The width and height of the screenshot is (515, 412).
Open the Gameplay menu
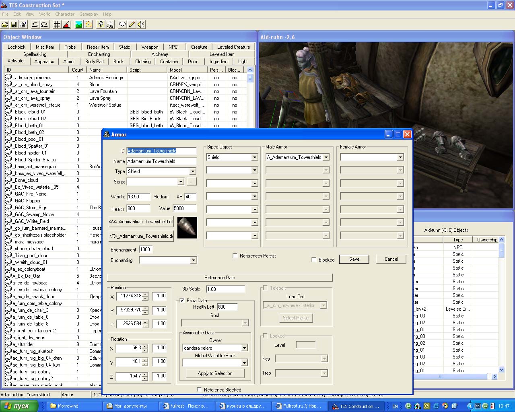(x=89, y=14)
